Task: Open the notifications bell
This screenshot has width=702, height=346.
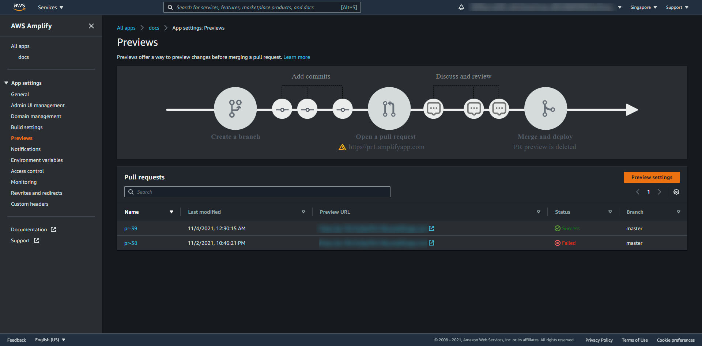Action: 461,7
